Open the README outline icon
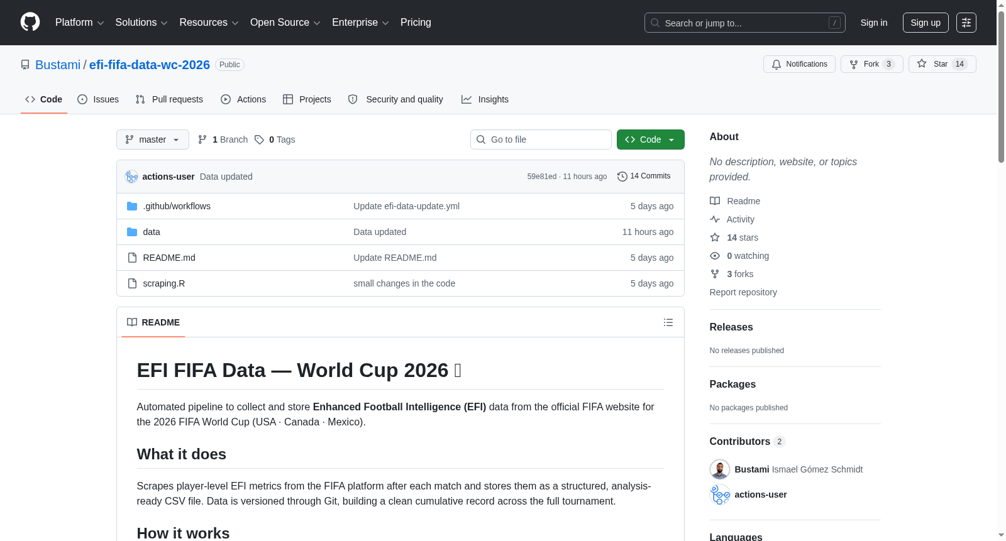1006x541 pixels. point(668,322)
